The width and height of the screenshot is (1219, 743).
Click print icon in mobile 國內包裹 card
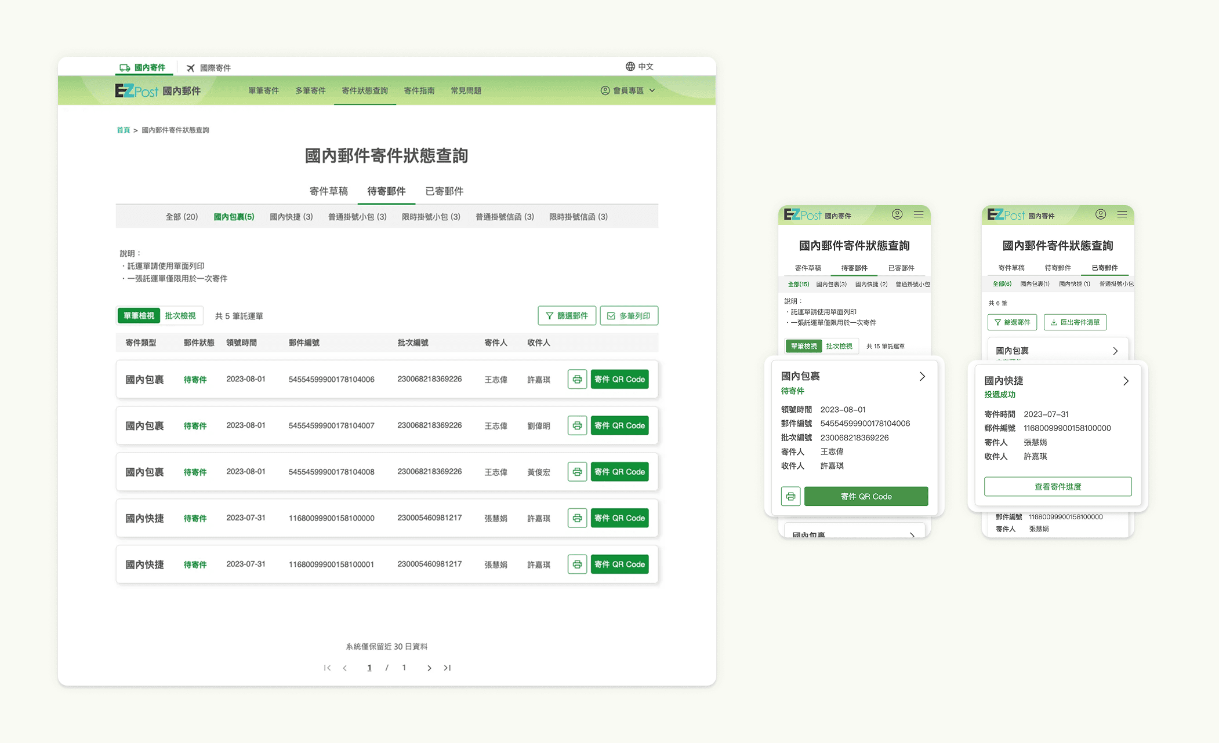coord(790,497)
